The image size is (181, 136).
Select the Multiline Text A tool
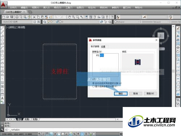pos(2,98)
